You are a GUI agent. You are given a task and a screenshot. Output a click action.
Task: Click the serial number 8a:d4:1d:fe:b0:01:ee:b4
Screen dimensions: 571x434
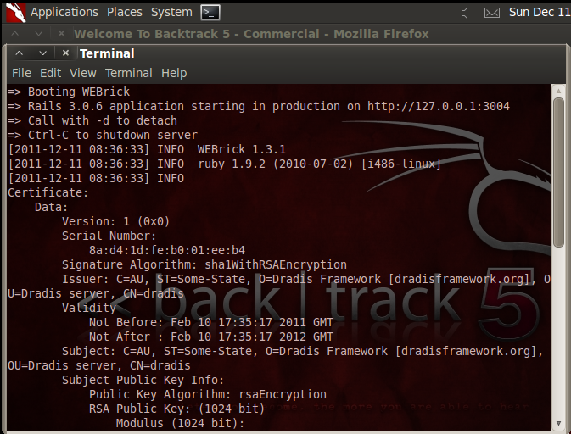pos(167,250)
